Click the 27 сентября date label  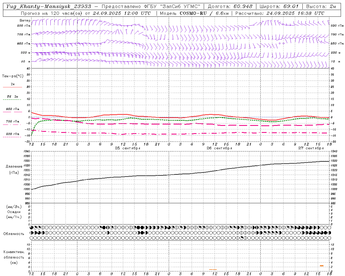point(311,148)
